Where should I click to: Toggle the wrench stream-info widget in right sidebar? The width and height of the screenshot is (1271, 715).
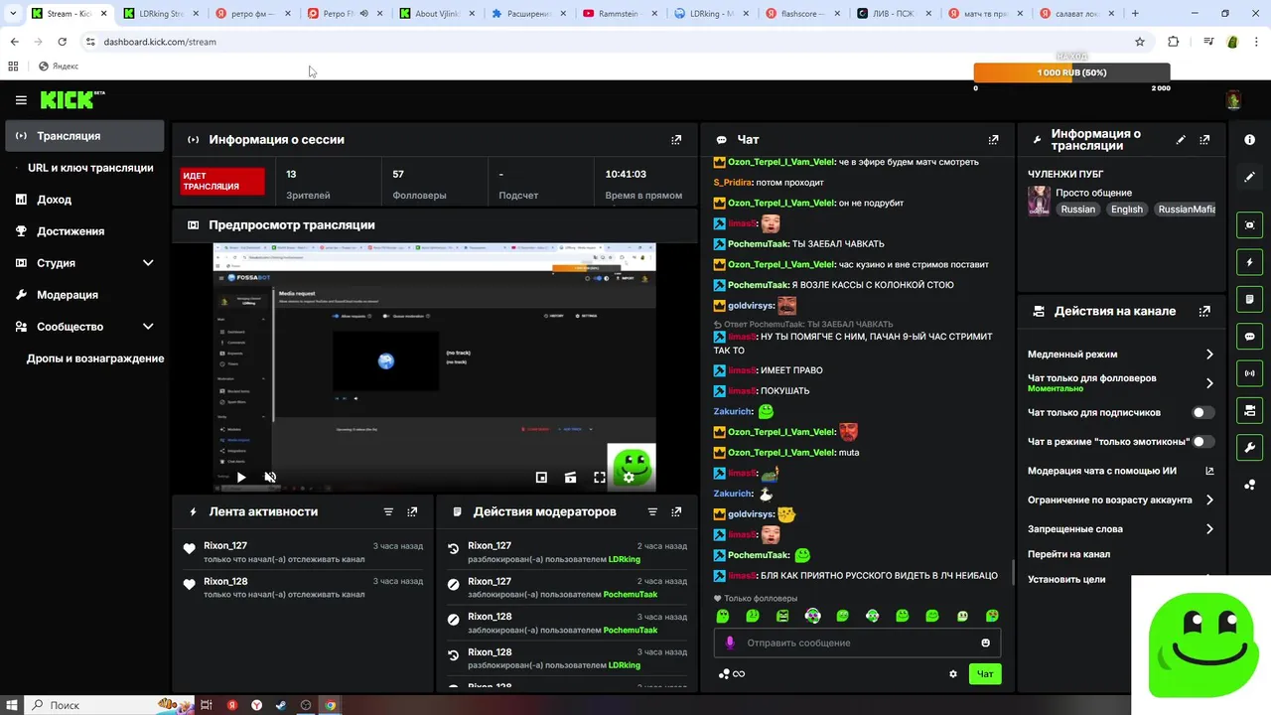pyautogui.click(x=1249, y=448)
